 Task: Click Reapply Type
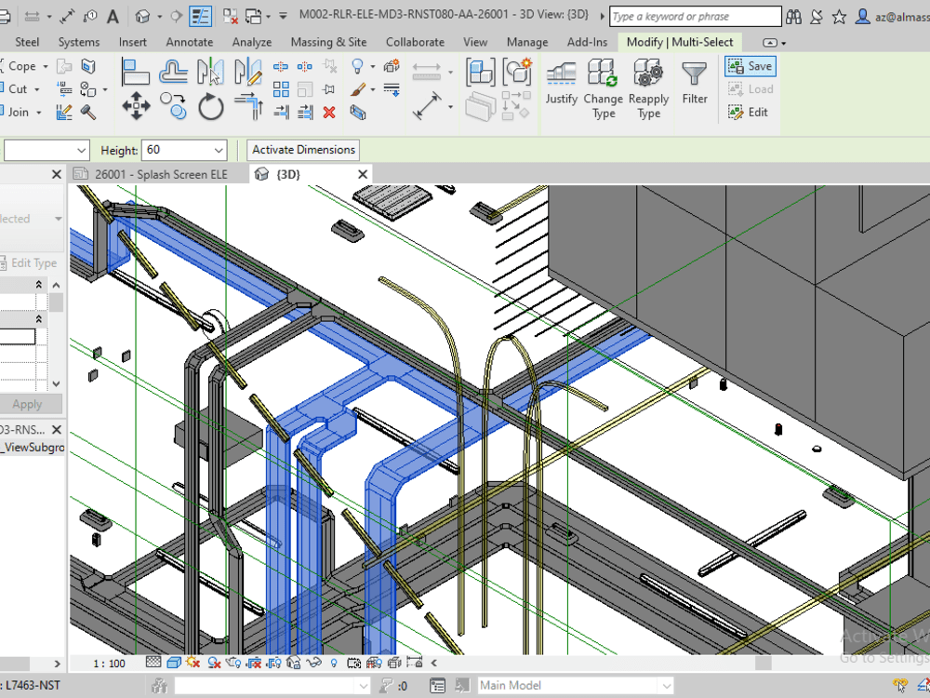pos(648,89)
